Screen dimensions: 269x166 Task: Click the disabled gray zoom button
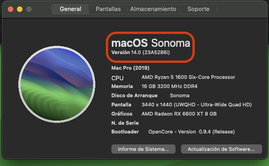pos(29,9)
